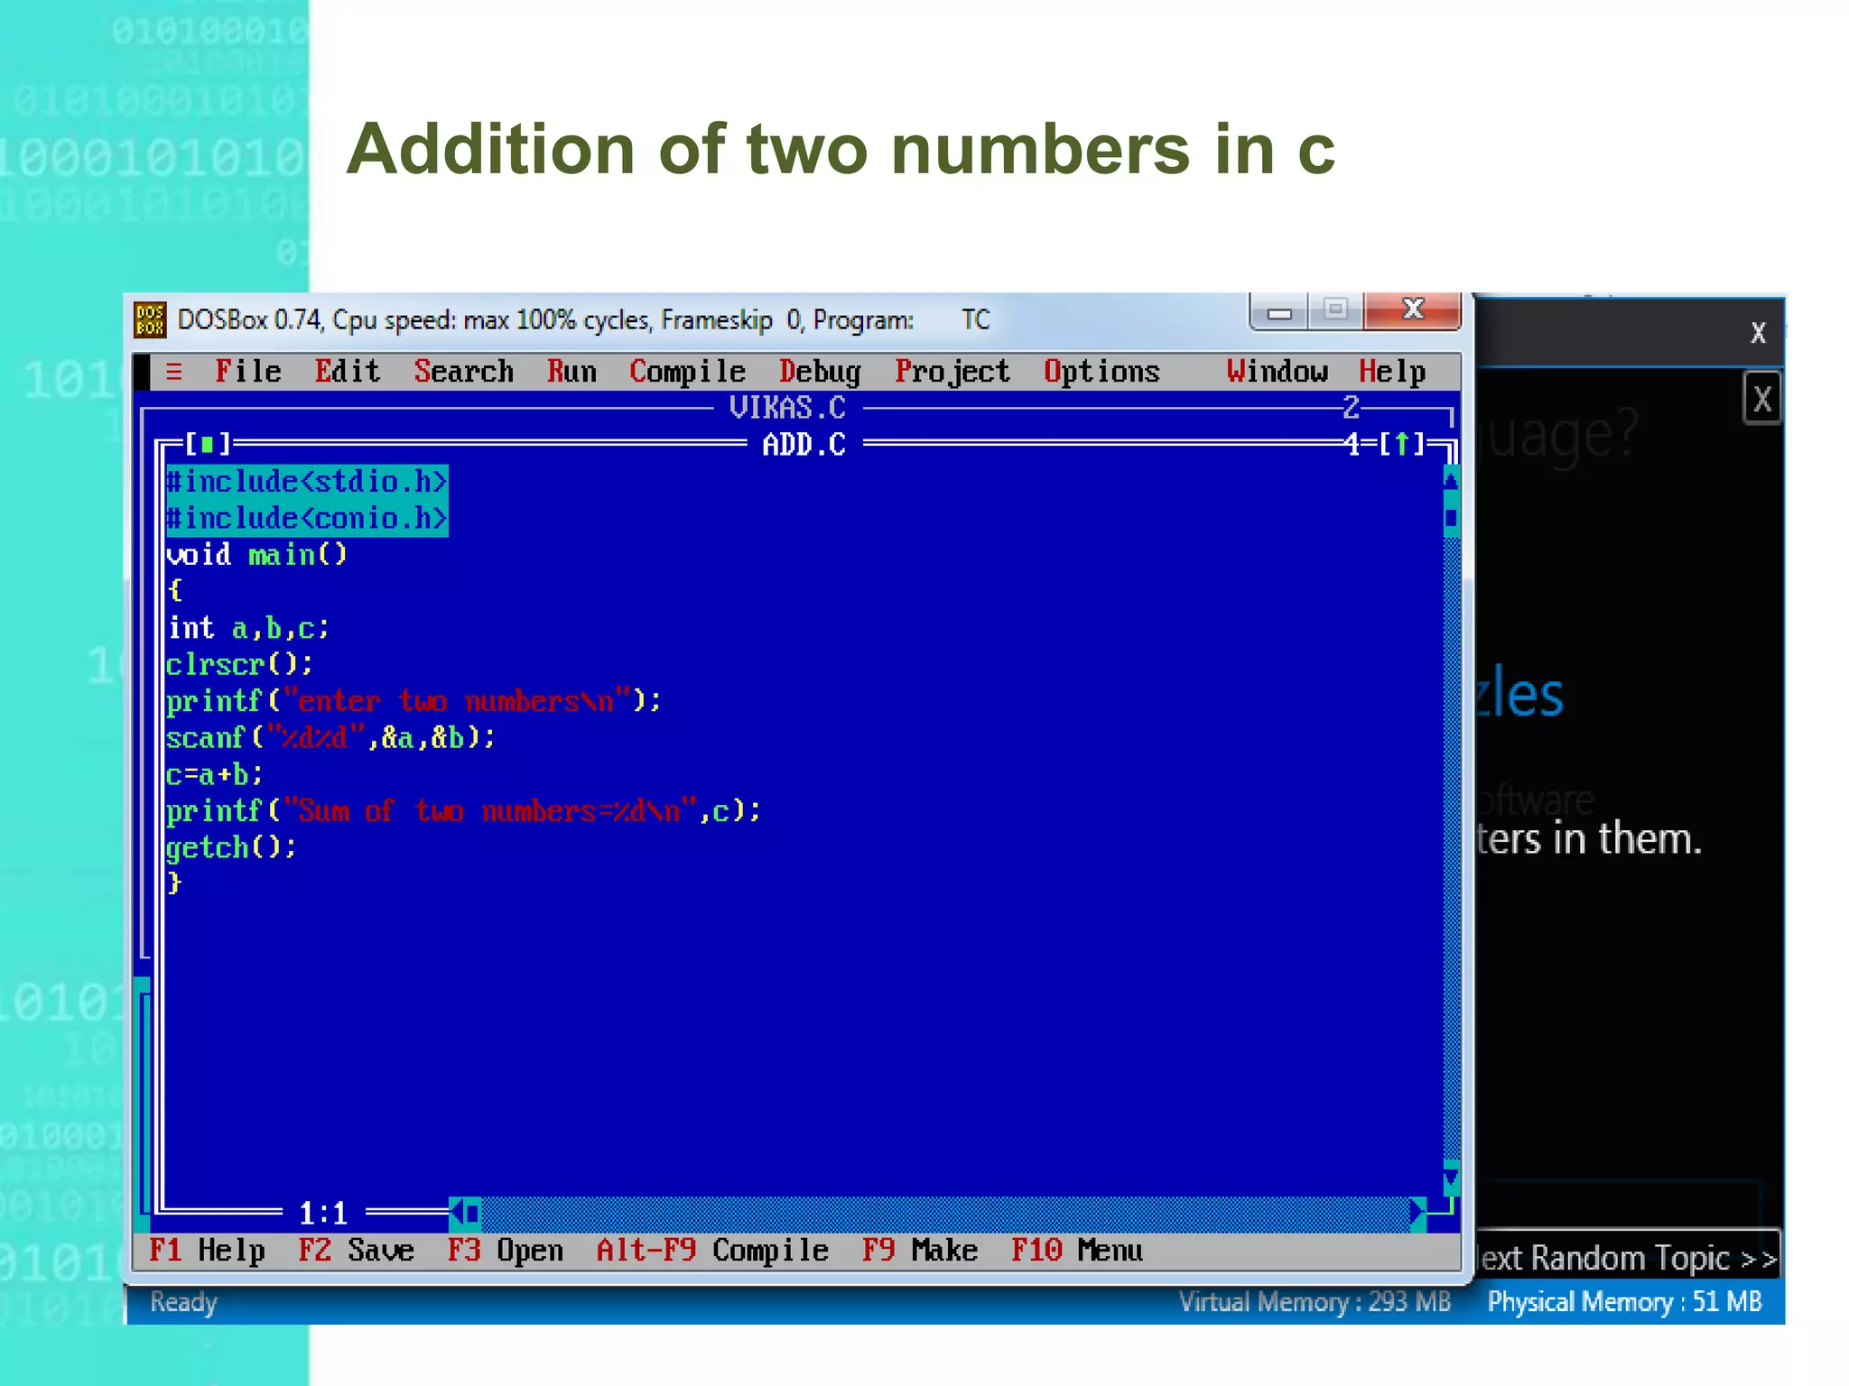This screenshot has height=1386, width=1849.
Task: Click the vertical scrollbar up arrow
Action: 1451,480
